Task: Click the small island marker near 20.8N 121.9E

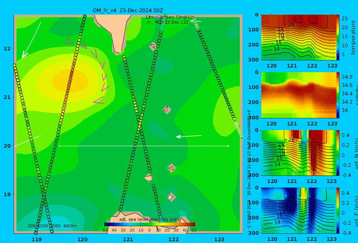Action: pos(167,109)
